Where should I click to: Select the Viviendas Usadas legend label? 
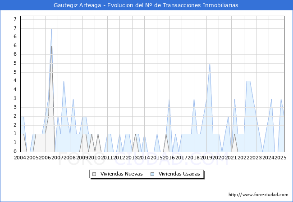[179, 174]
